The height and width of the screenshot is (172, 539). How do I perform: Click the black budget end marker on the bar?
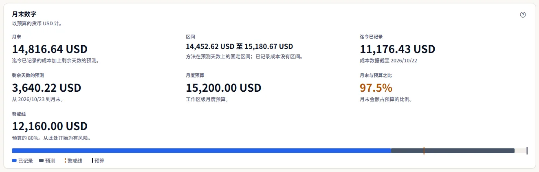pos(527,151)
